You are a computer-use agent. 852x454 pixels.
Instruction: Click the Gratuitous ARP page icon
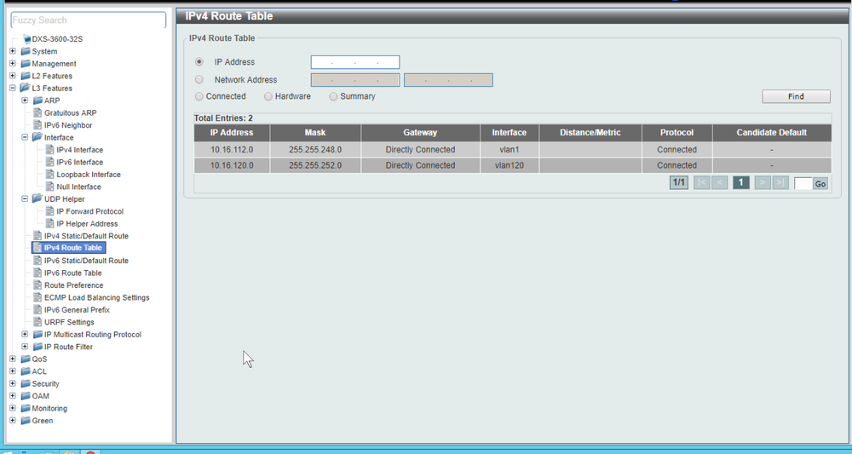click(37, 113)
